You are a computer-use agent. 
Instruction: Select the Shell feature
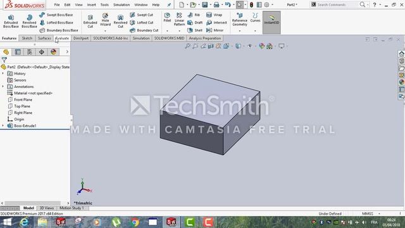coord(195,30)
